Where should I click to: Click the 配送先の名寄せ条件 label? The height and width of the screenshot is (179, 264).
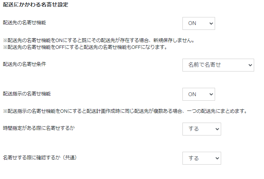point(24,64)
